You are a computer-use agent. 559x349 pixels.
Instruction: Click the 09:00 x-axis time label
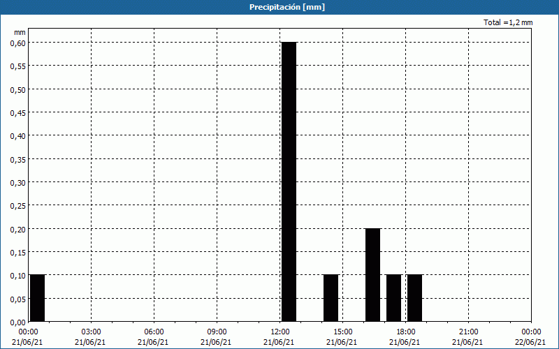pyautogui.click(x=217, y=332)
